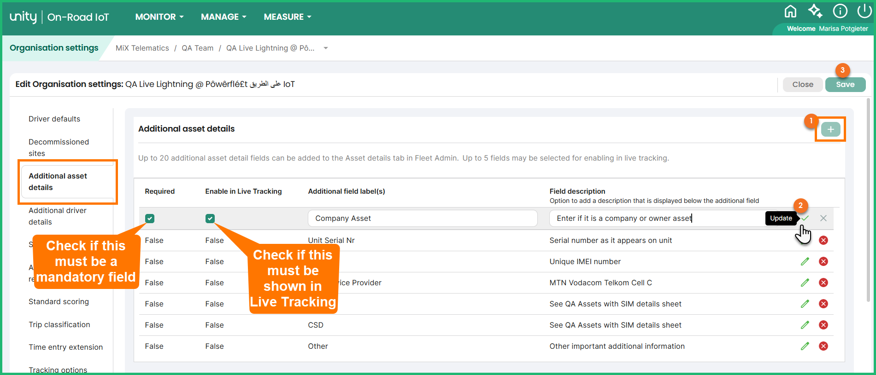Confirm update with the green checkmark icon

click(x=805, y=218)
